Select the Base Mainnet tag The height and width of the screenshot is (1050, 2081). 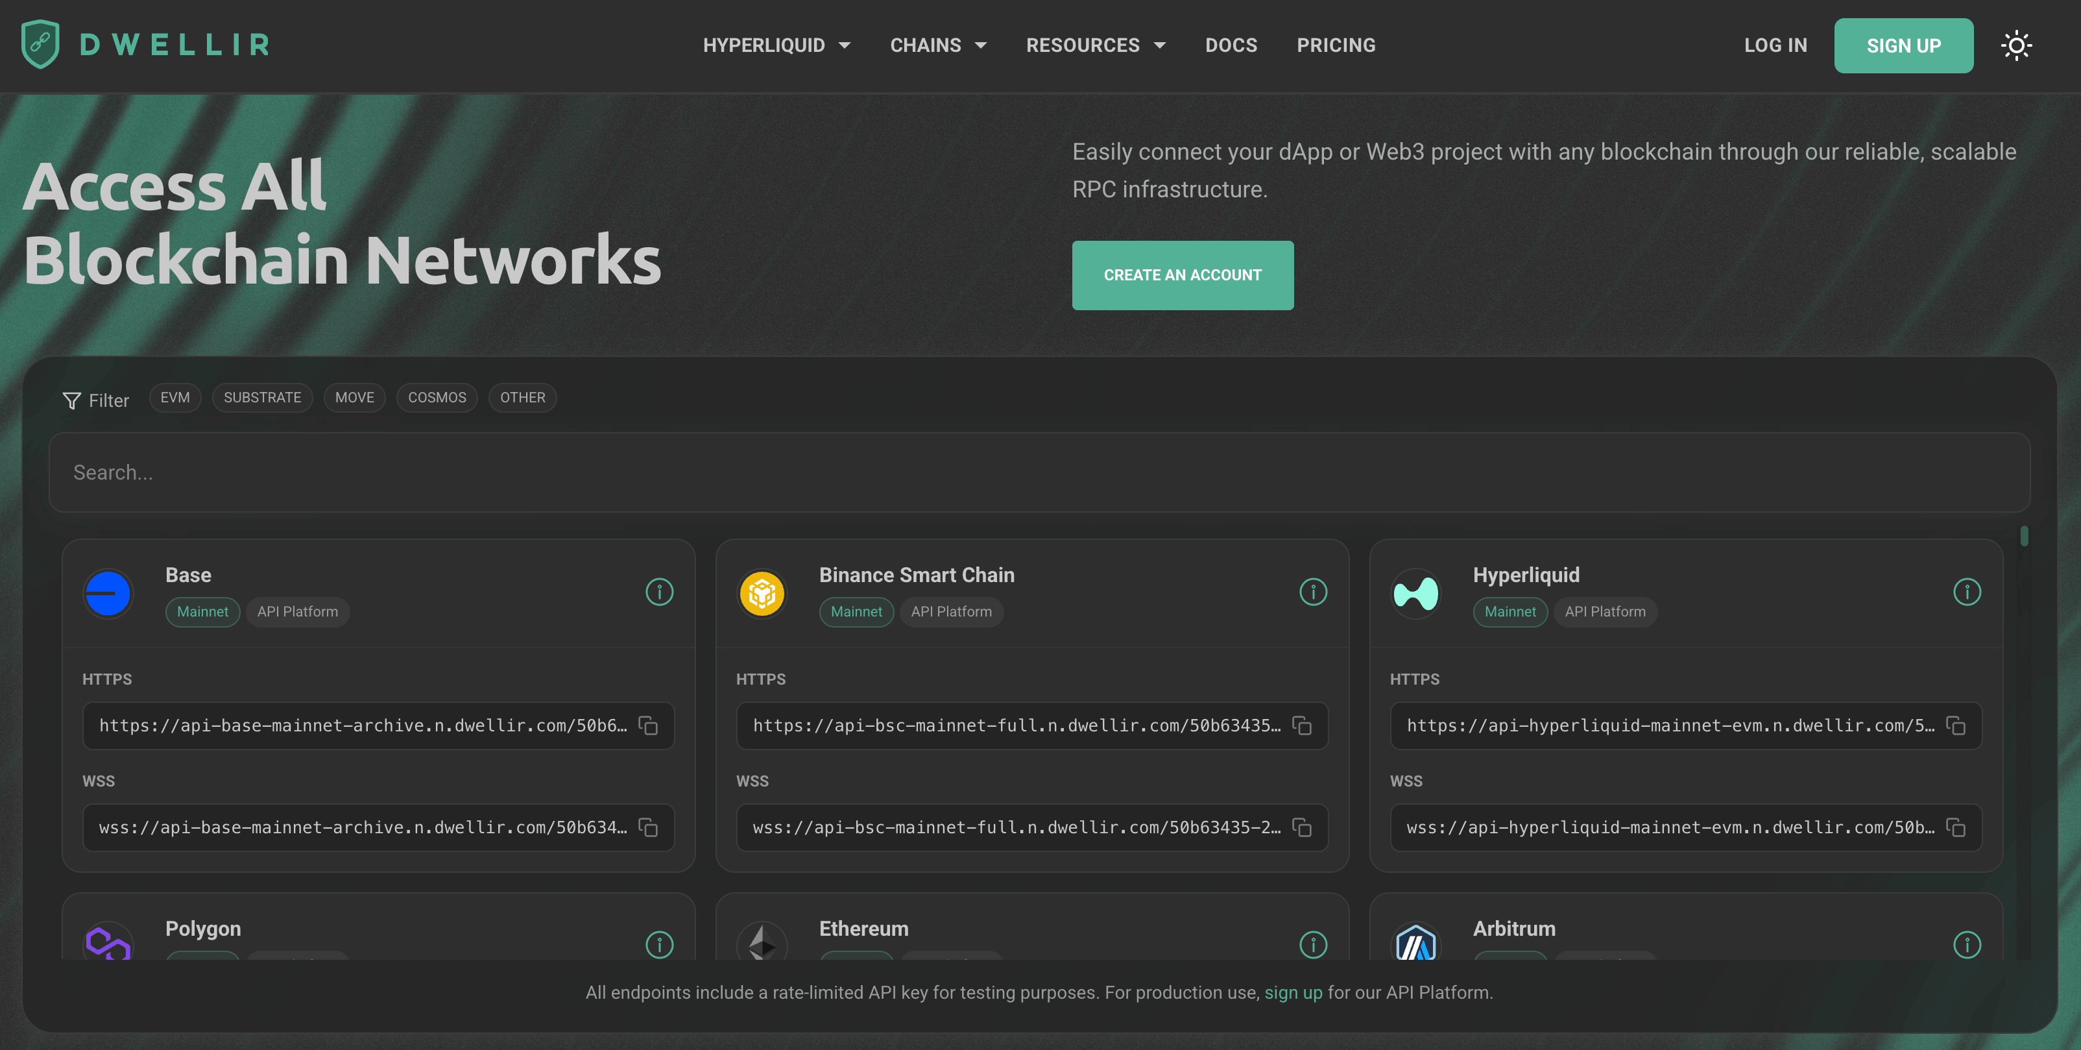pyautogui.click(x=202, y=612)
